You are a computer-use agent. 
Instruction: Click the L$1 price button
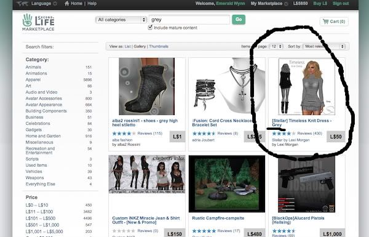pyautogui.click(x=177, y=137)
